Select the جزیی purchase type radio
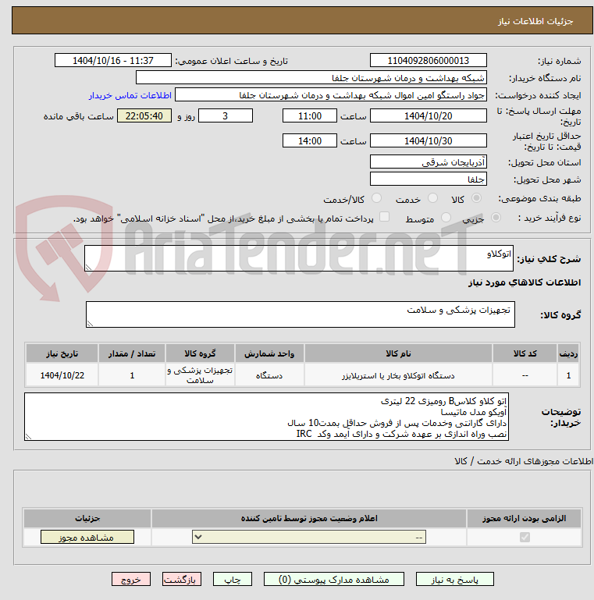The width and height of the screenshot is (594, 600). [496, 218]
